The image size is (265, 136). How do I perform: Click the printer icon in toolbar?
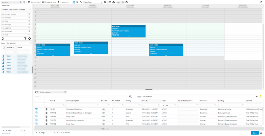tap(114, 2)
